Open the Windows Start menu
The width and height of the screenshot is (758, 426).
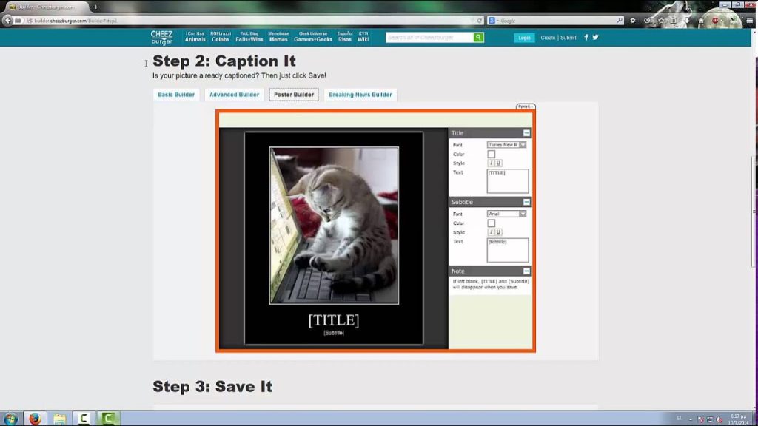tap(10, 419)
